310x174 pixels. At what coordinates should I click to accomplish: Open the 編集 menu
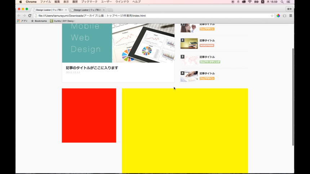(x=57, y=2)
